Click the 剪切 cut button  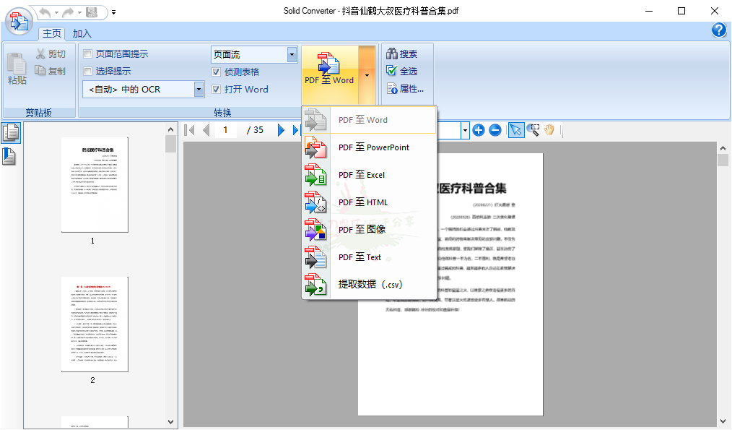coord(51,53)
